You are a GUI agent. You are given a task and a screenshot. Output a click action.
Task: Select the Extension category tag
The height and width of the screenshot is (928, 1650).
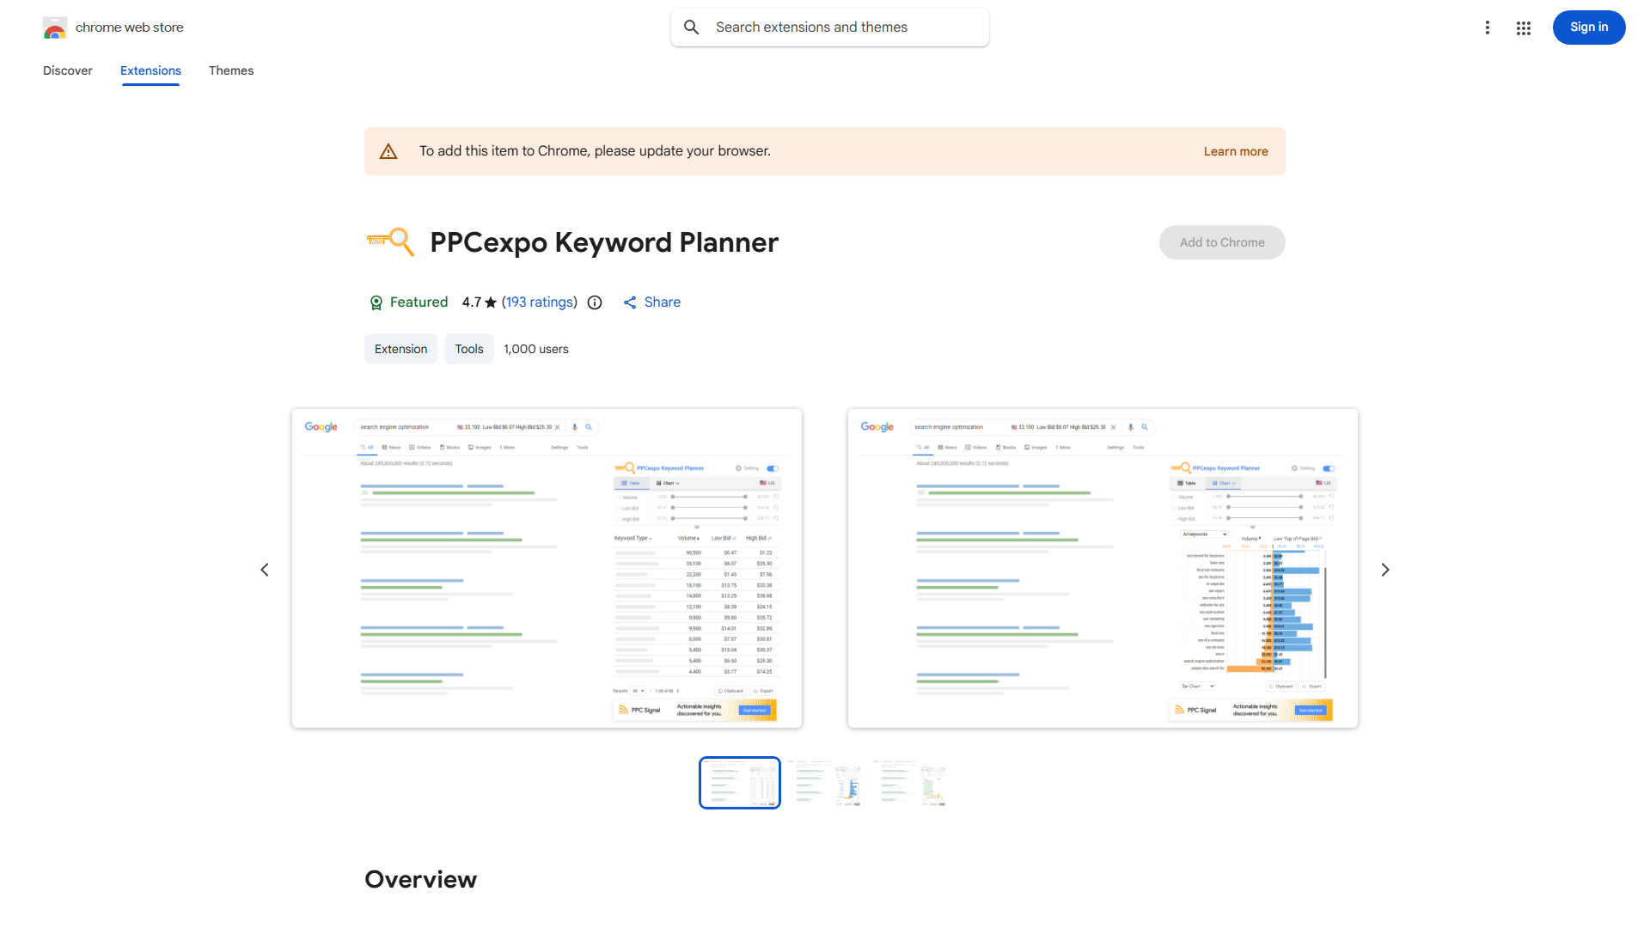[400, 349]
